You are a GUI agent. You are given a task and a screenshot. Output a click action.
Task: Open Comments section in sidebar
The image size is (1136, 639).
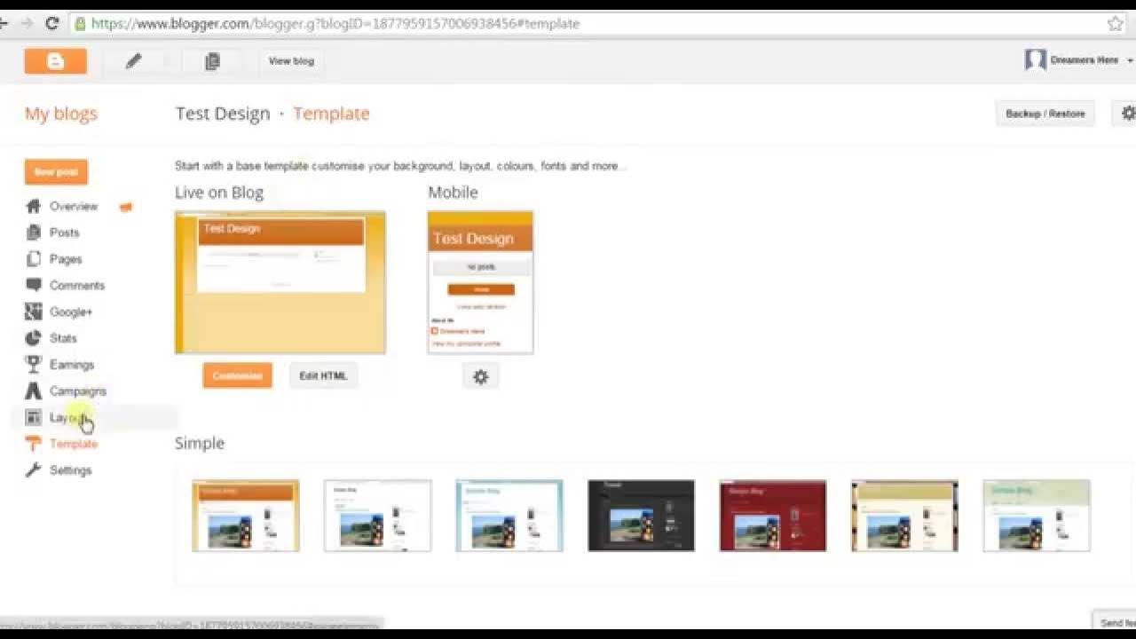click(77, 285)
